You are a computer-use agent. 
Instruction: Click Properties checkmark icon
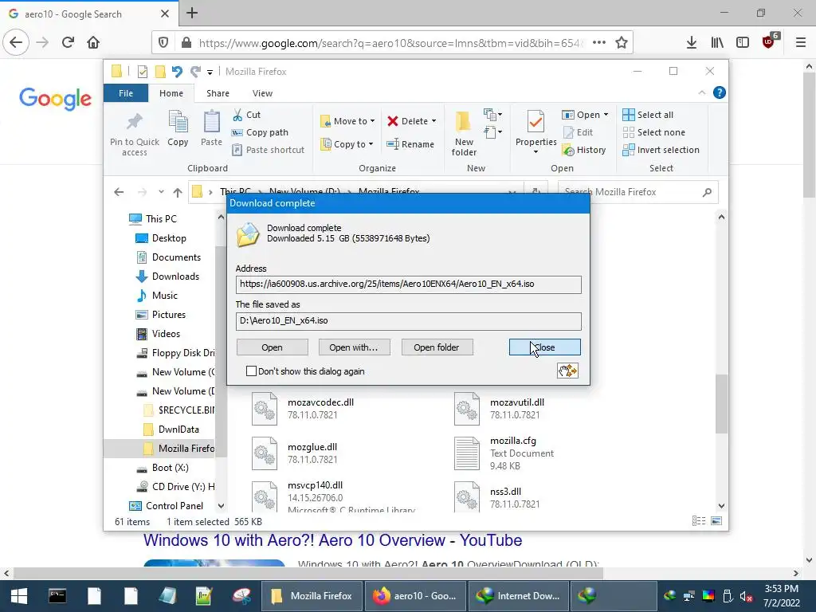pyautogui.click(x=535, y=122)
